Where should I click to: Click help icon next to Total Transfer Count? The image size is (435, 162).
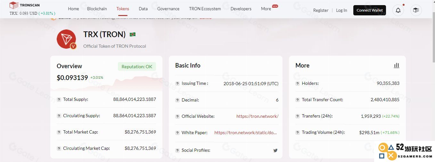(x=297, y=100)
